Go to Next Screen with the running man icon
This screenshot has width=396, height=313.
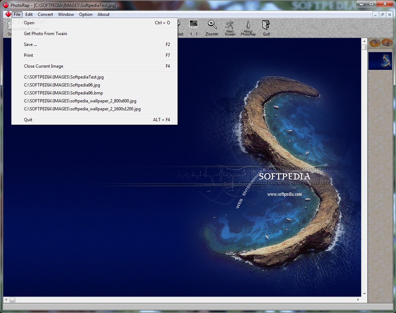pos(230,28)
